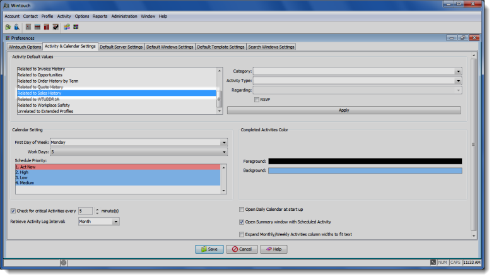Click the blue person contact search icon
The width and height of the screenshot is (494, 279).
(16, 27)
